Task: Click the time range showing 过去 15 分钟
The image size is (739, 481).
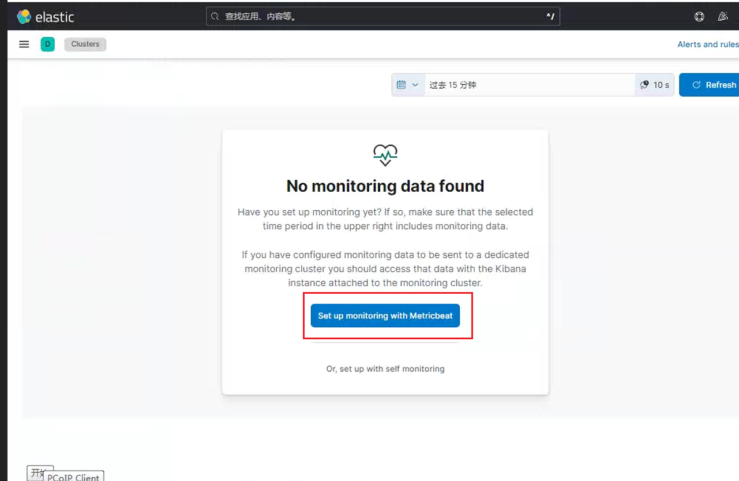Action: (530, 85)
